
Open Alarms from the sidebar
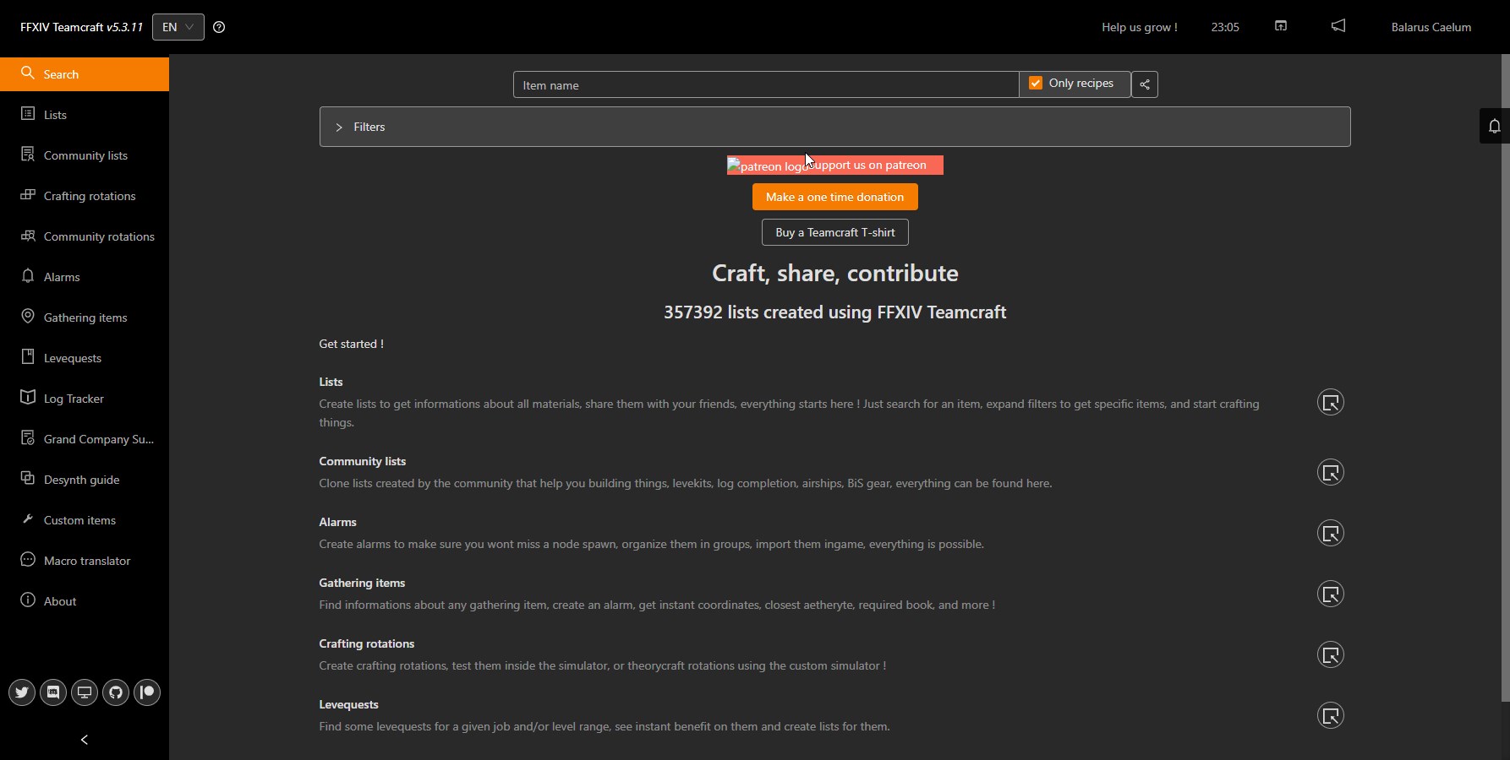[85, 277]
